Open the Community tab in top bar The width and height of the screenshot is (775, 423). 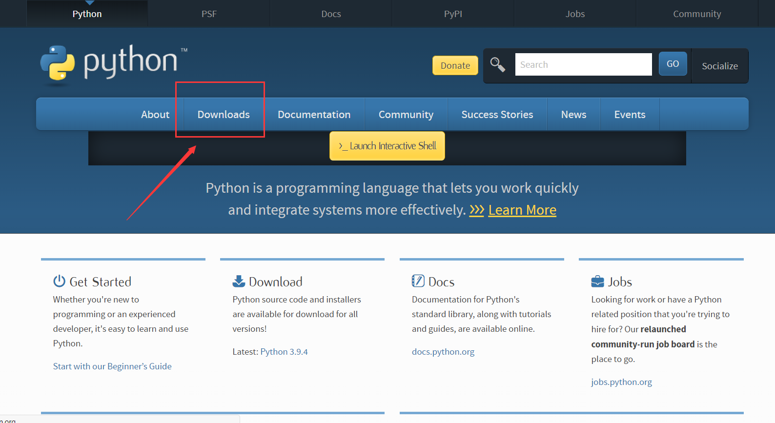[697, 14]
